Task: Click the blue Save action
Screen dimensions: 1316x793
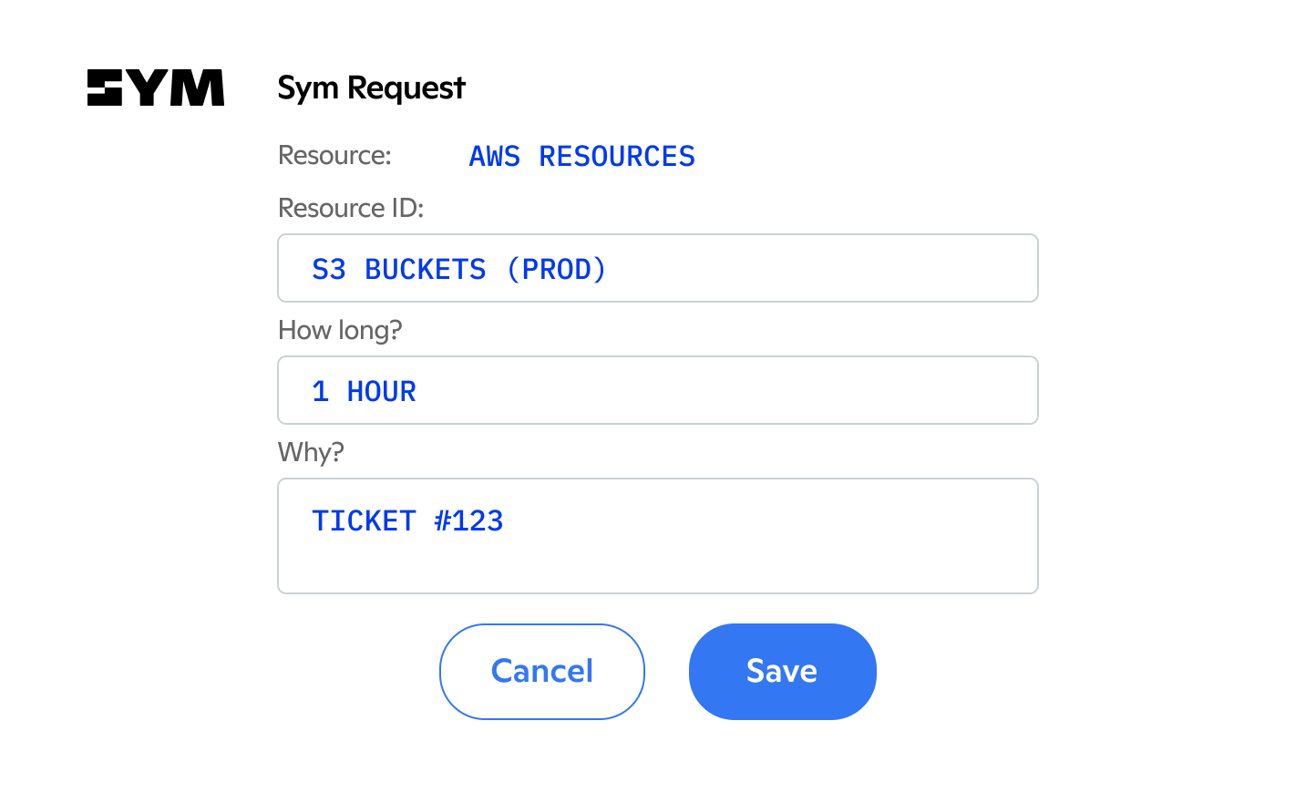Action: tap(781, 671)
